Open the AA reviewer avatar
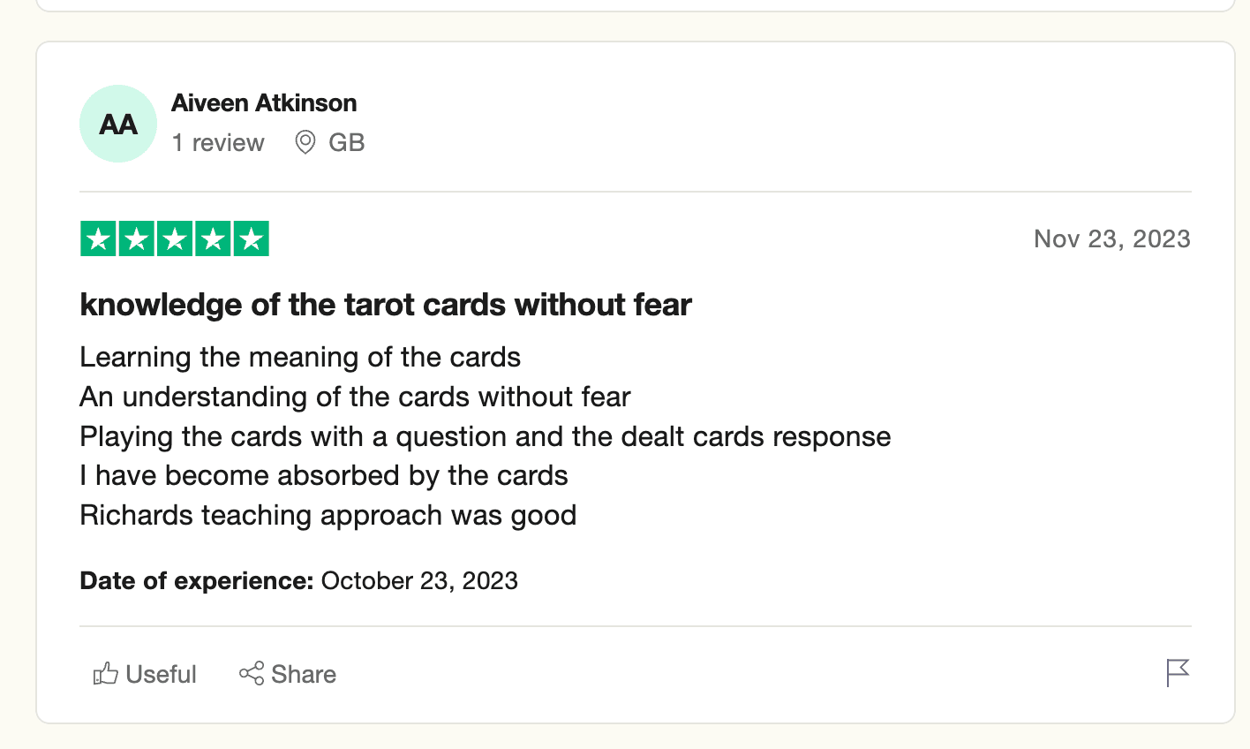Viewport: 1250px width, 749px height. (x=118, y=124)
